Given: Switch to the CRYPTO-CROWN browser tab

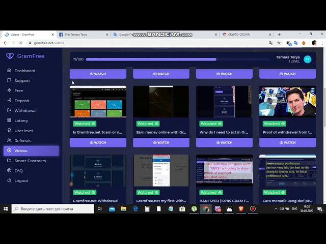Looking at the screenshot, I should click(x=247, y=35).
